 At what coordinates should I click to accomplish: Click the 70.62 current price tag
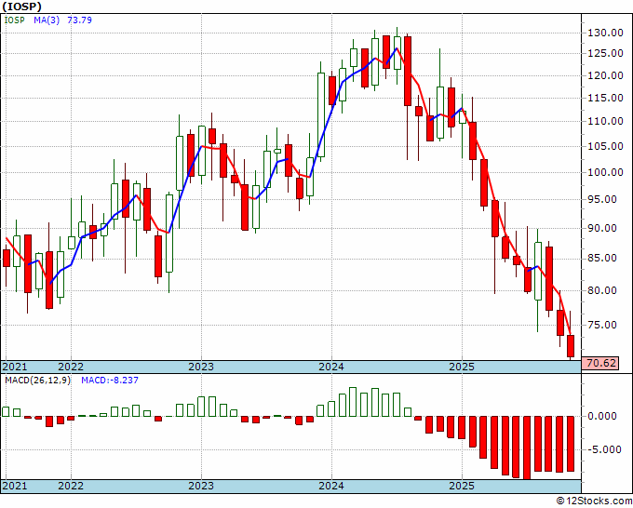coord(601,363)
